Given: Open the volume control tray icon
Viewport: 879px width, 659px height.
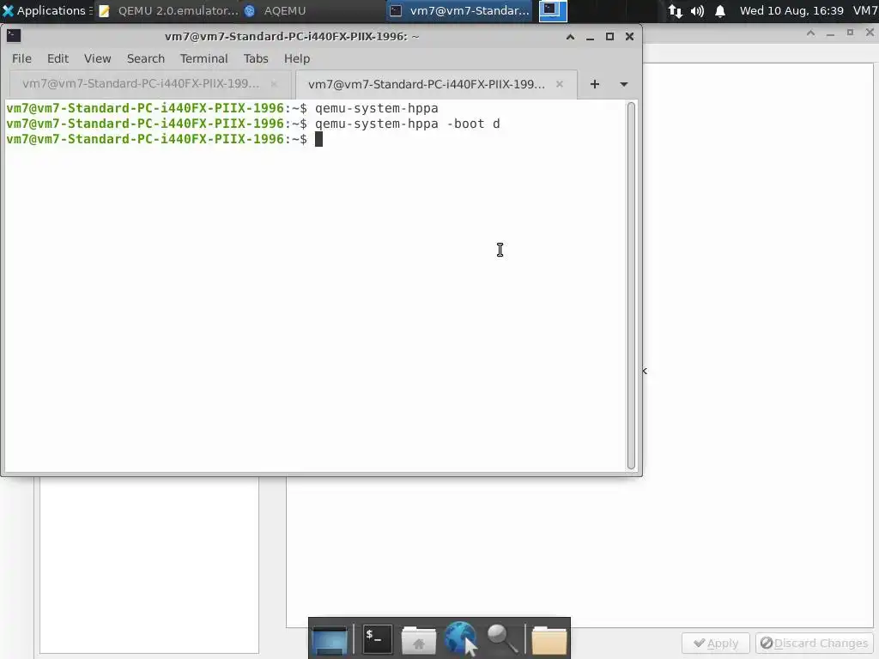Looking at the screenshot, I should (697, 10).
